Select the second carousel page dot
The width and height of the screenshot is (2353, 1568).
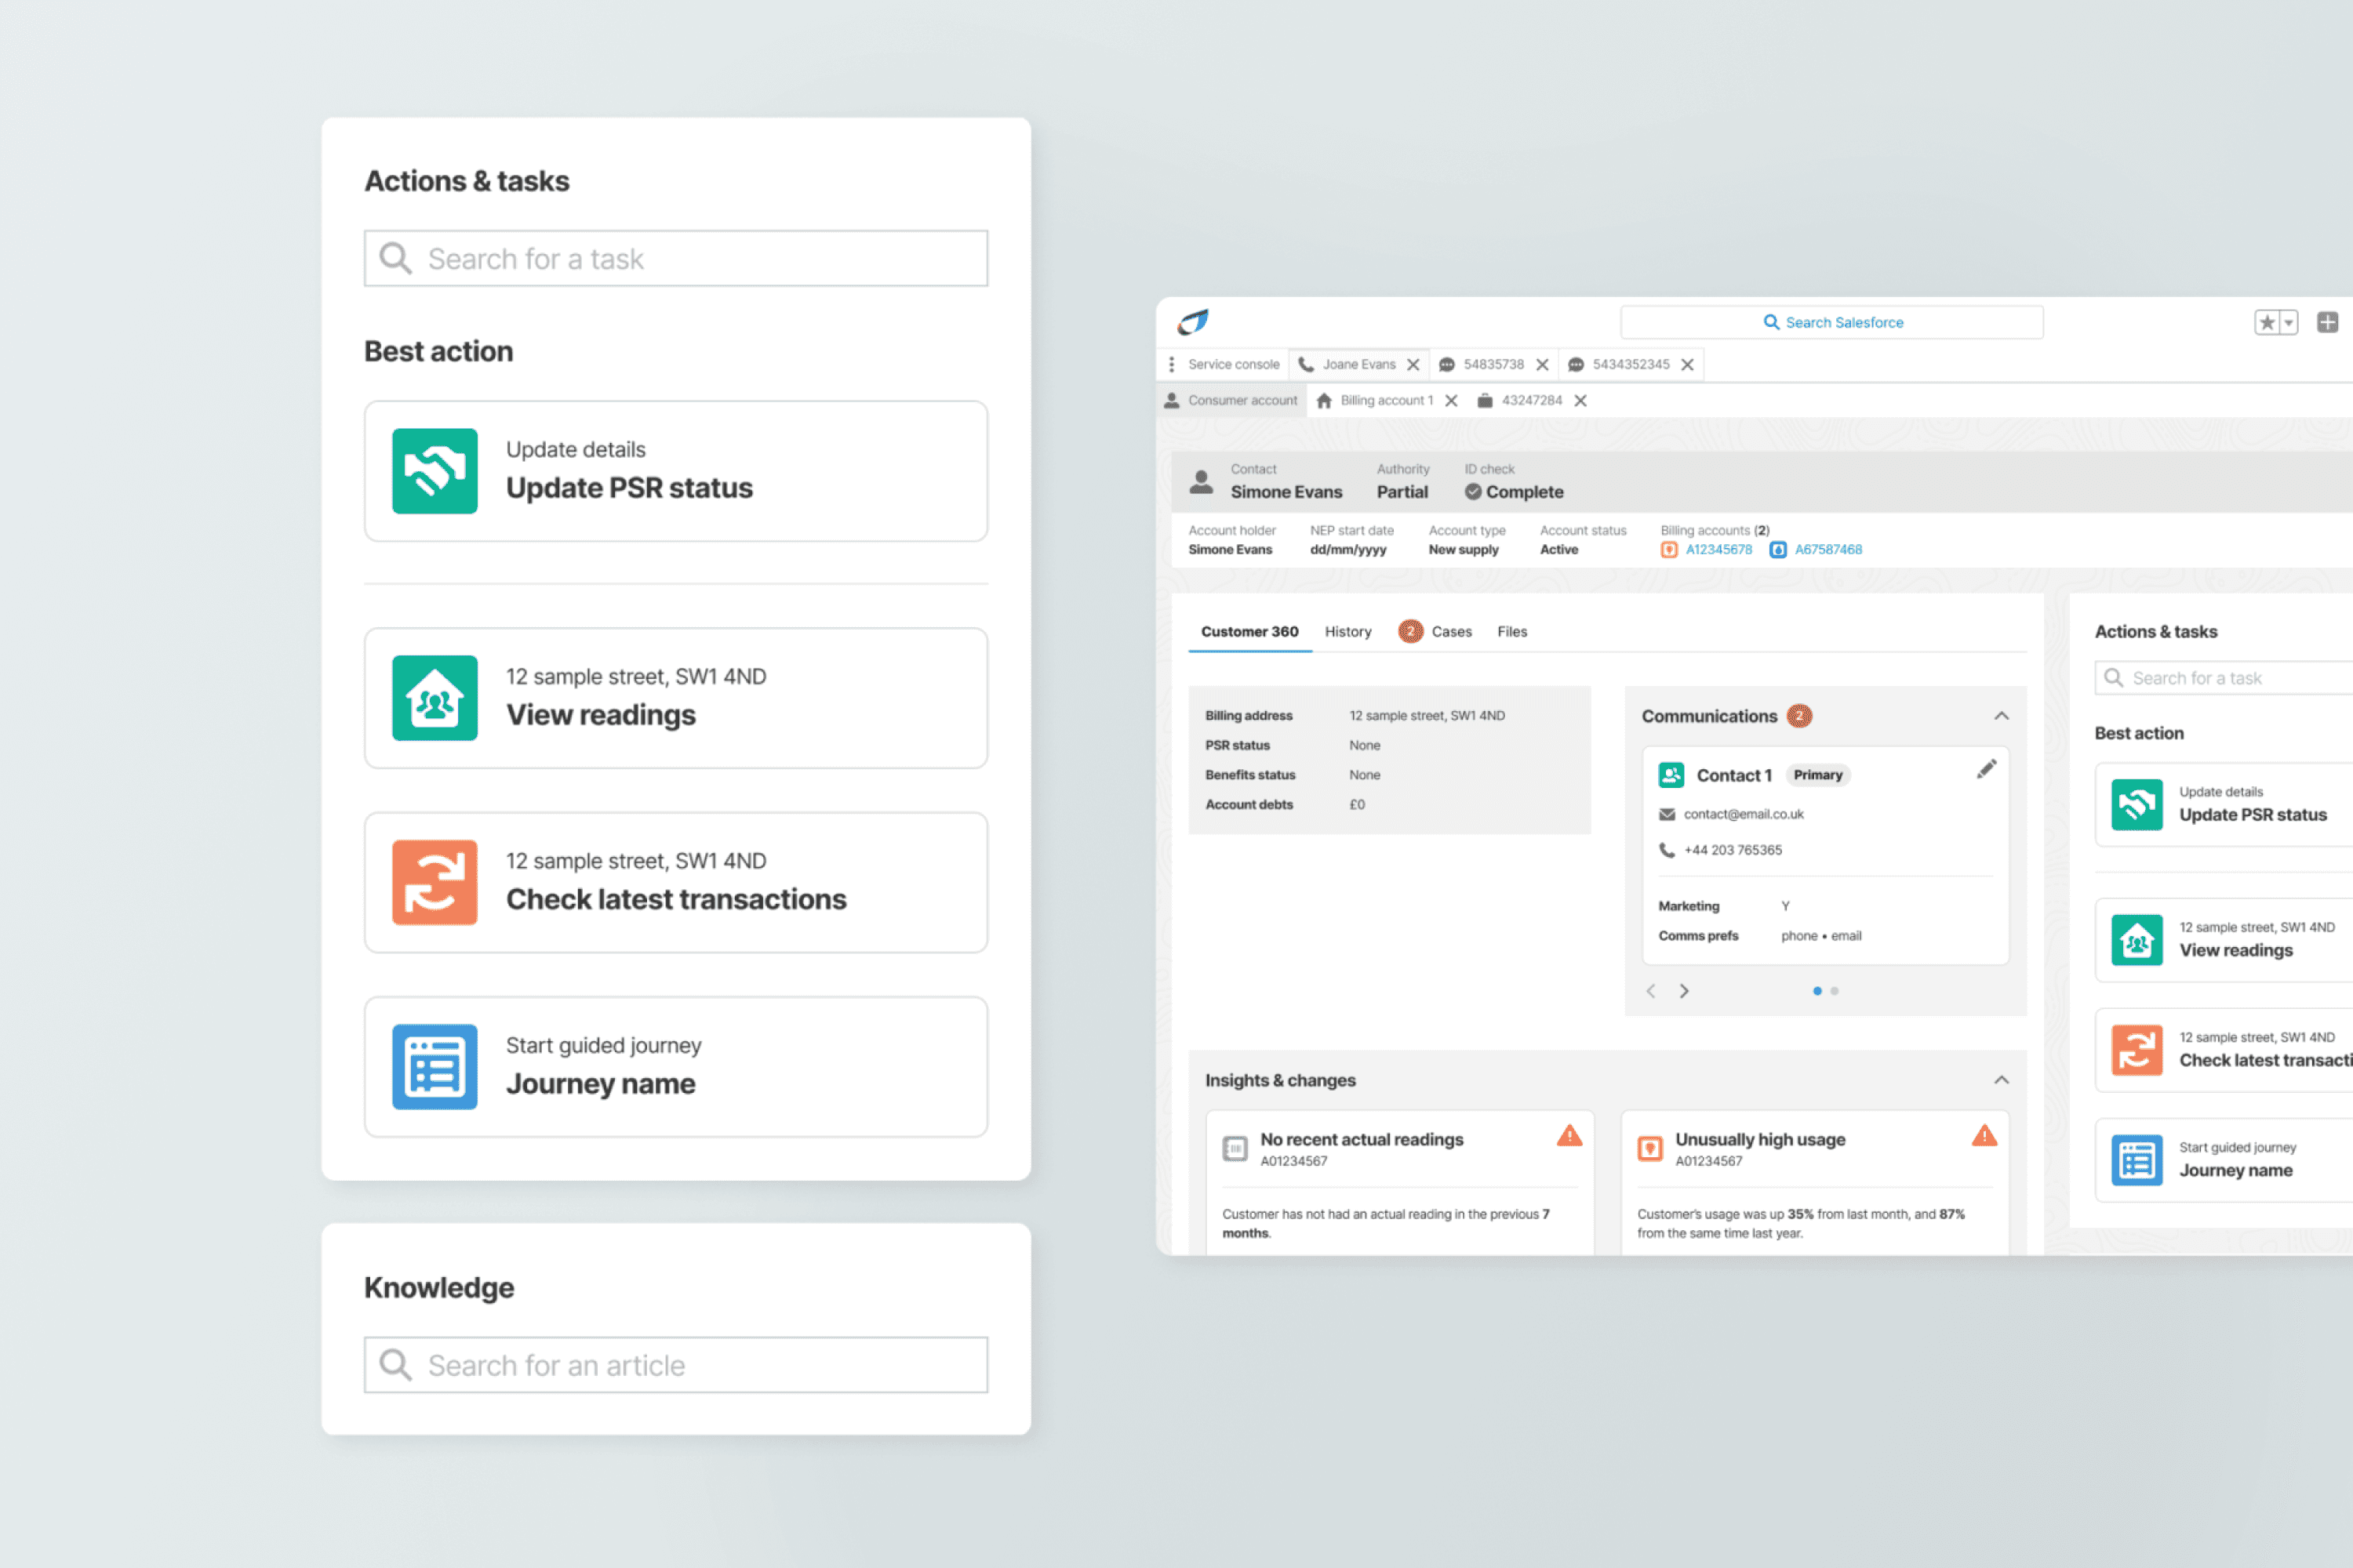pyautogui.click(x=1835, y=991)
